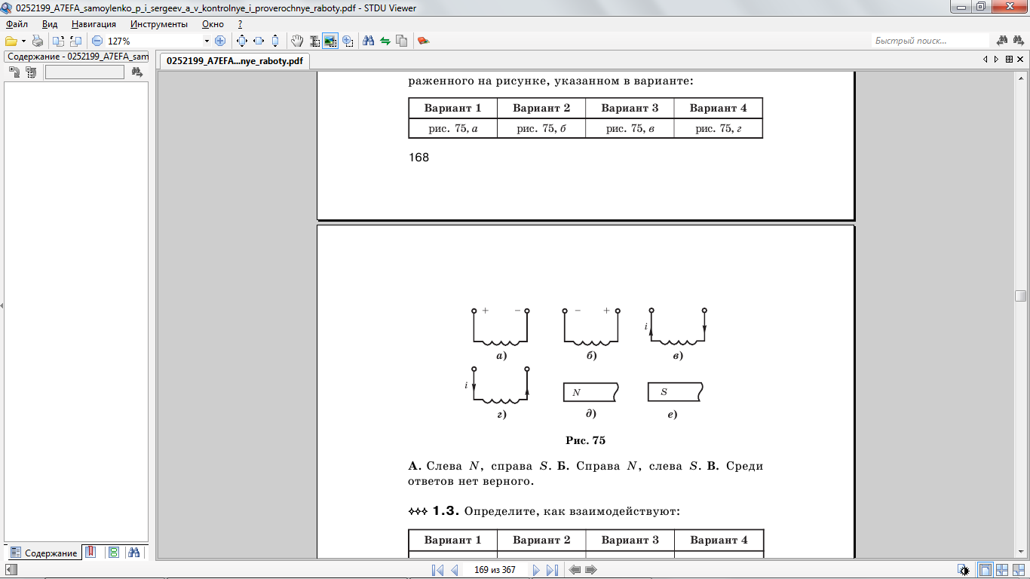Click page number 168 text
The height and width of the screenshot is (579, 1030).
(418, 158)
